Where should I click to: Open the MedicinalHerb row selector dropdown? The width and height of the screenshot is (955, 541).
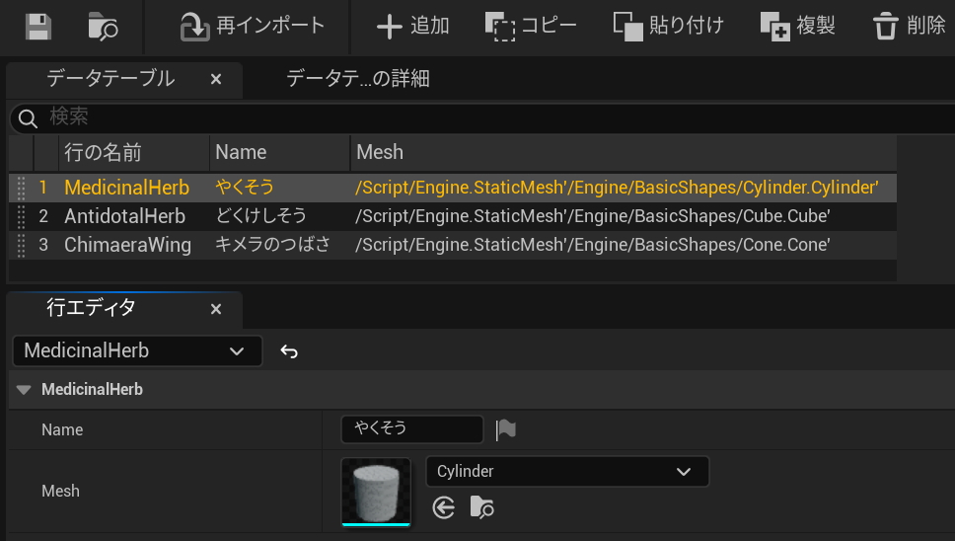point(137,351)
